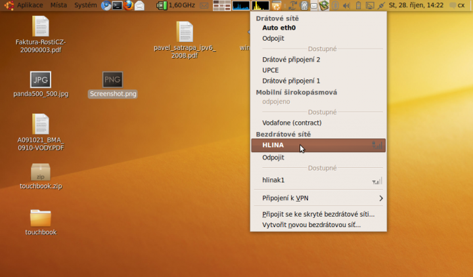This screenshot has height=277, width=473.
Task: Choose Drátové připojení 1
Action: point(318,81)
